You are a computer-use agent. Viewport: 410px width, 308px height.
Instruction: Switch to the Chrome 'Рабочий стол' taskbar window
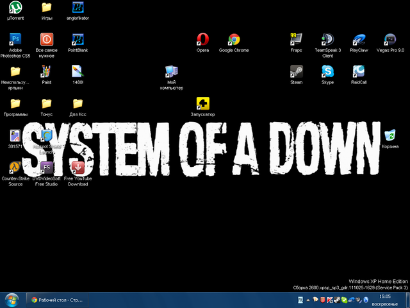[x=56, y=300]
